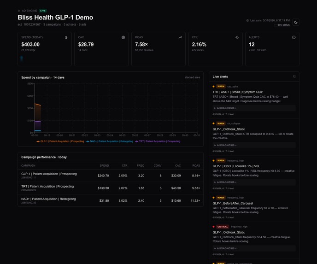
Task: Click the Bliss Health GLP-1 Demo title
Action: pos(55,18)
